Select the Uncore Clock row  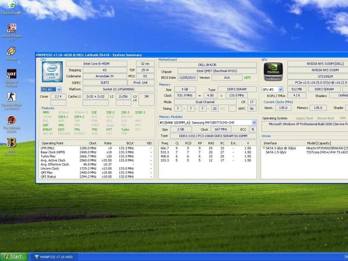(96, 168)
